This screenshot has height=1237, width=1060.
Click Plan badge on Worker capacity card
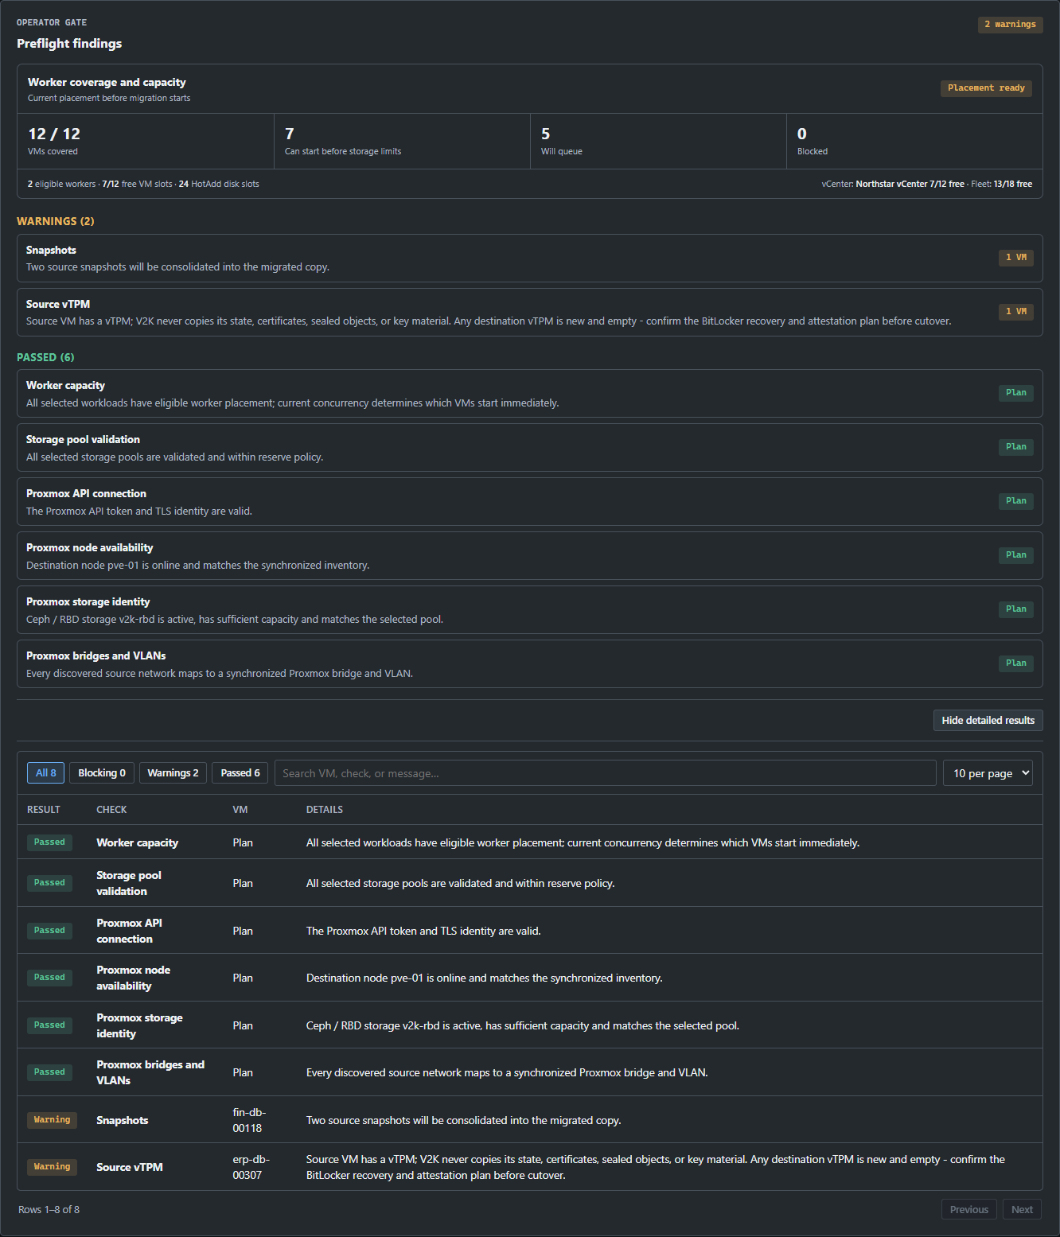(1015, 393)
